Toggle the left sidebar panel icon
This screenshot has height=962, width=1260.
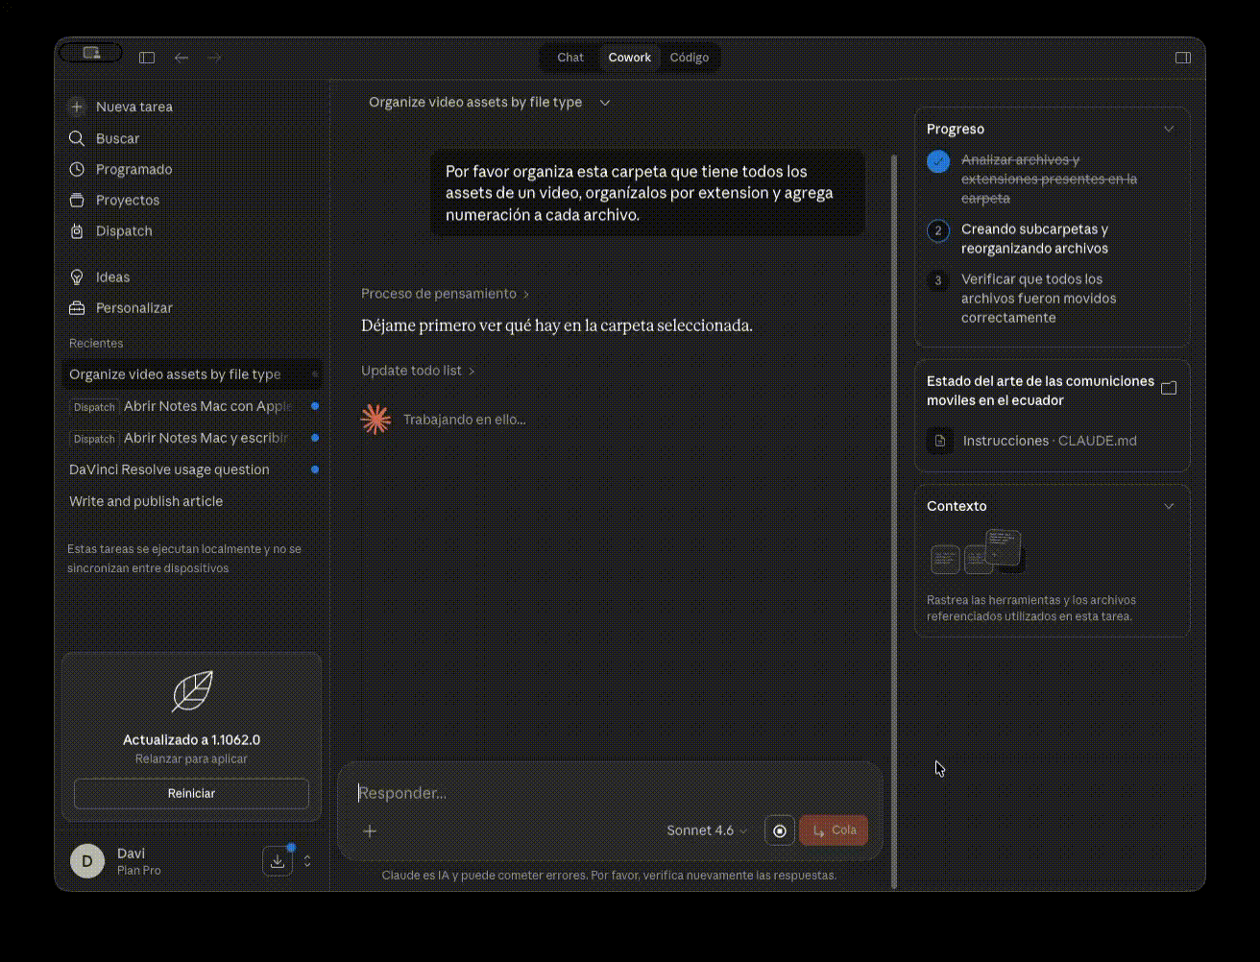click(147, 58)
